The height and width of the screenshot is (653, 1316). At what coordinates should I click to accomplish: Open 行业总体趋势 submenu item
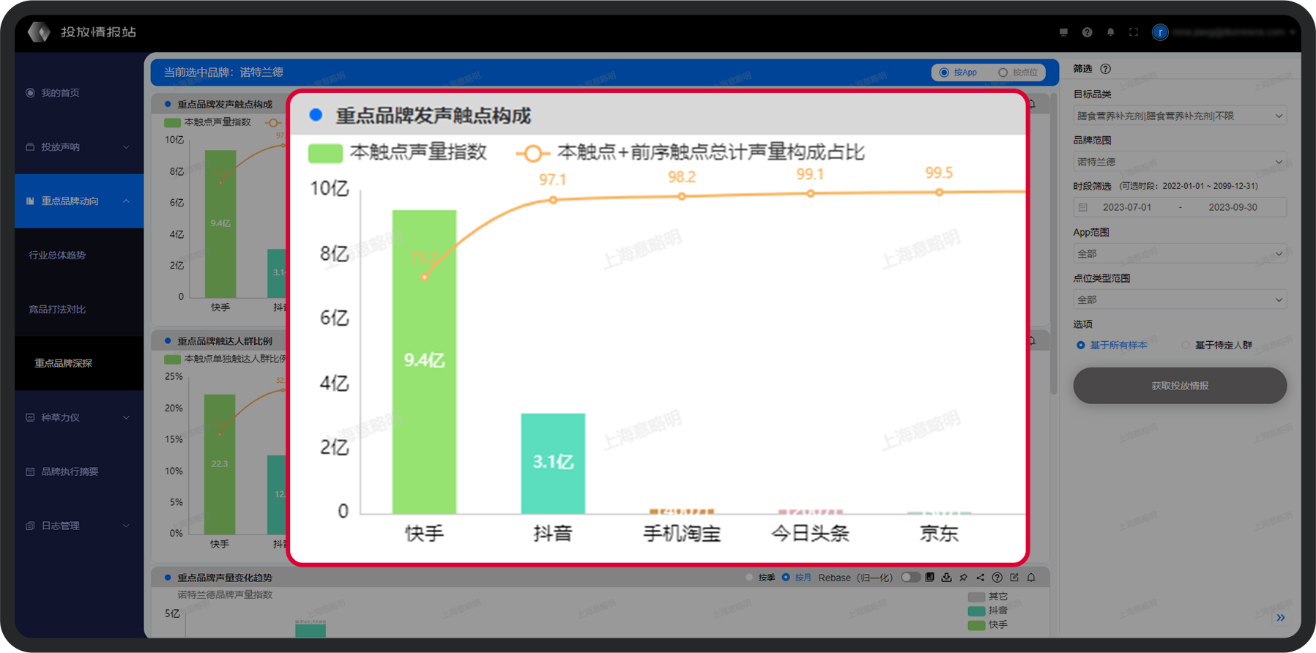pos(57,255)
